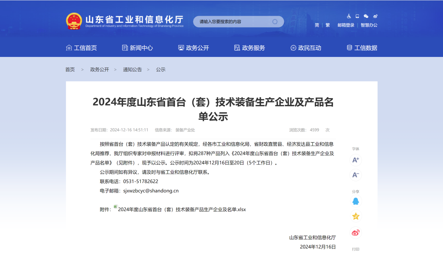The image size is (443, 254).
Task: Share to Weibo from sidebar
Action: (356, 232)
